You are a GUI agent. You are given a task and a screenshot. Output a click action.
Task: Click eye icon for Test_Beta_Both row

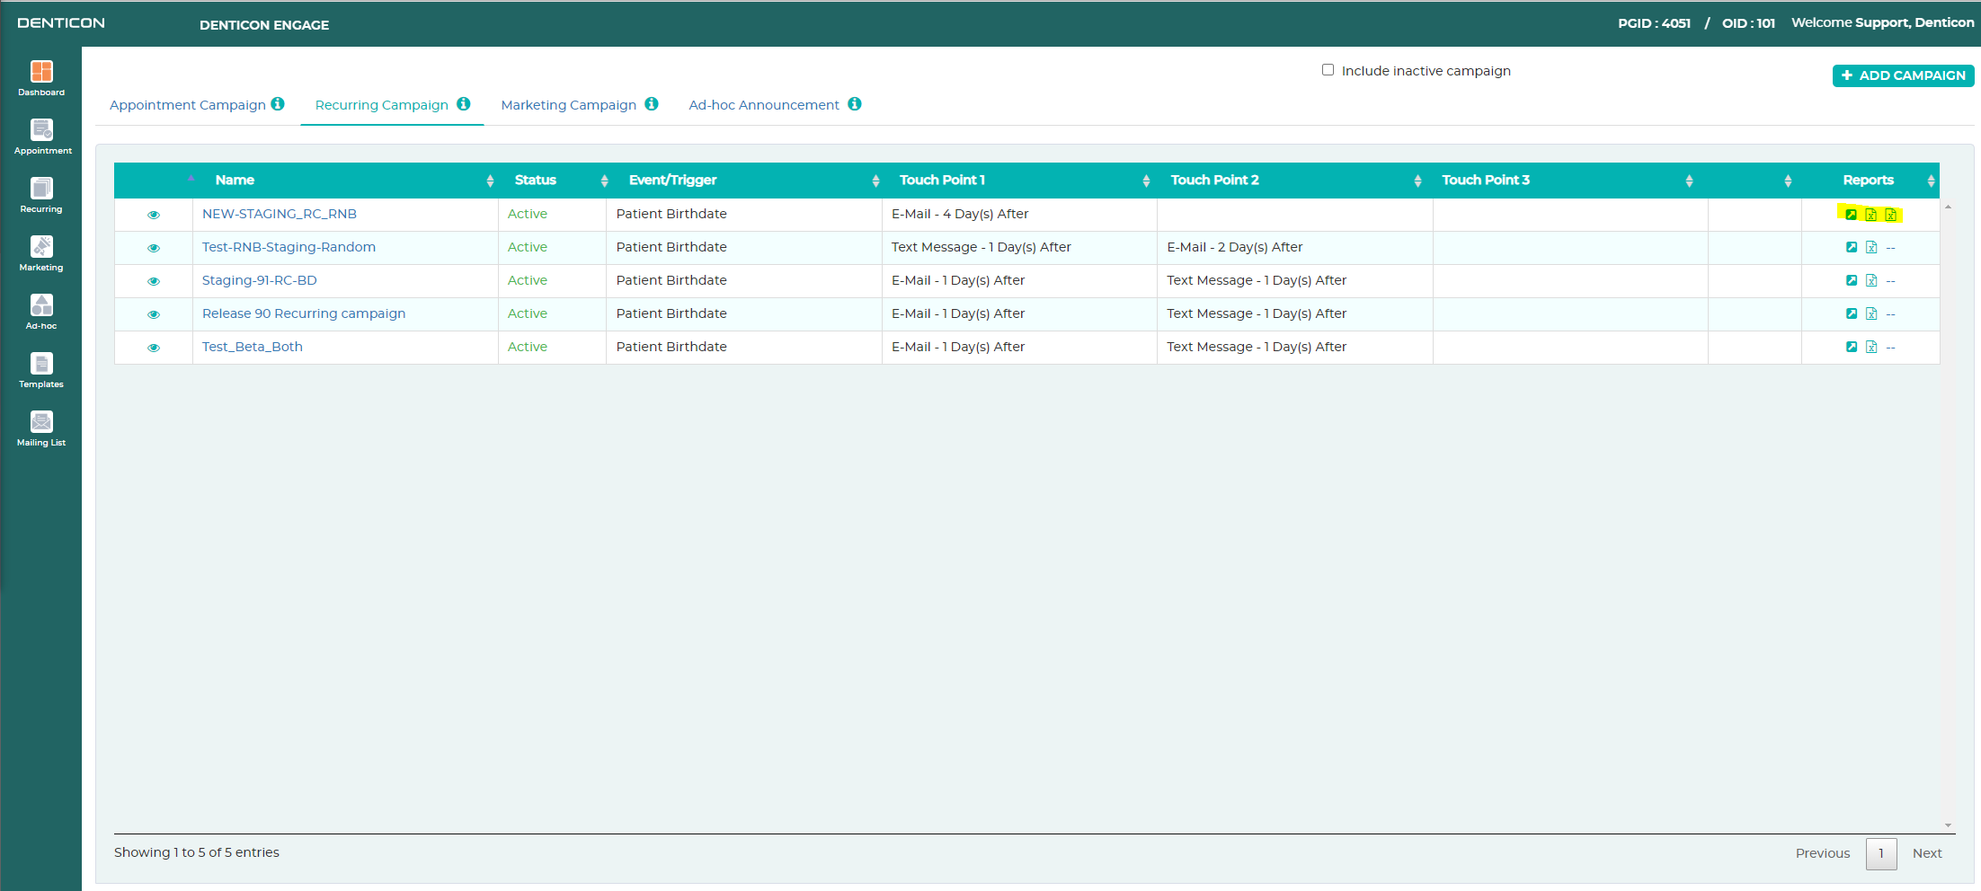154,348
